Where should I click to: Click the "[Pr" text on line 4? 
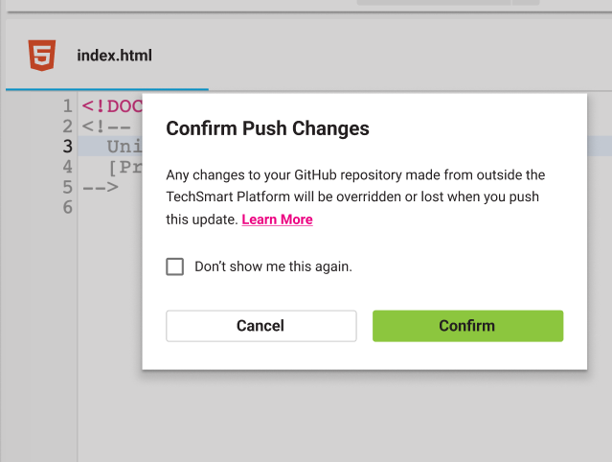pos(125,167)
